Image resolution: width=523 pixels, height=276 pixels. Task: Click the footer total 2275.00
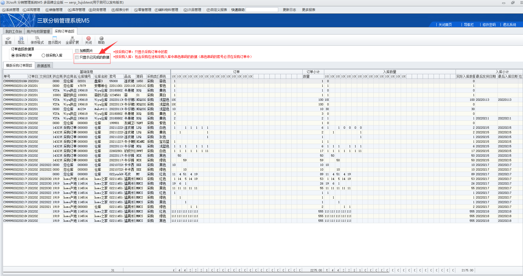(x=316, y=270)
